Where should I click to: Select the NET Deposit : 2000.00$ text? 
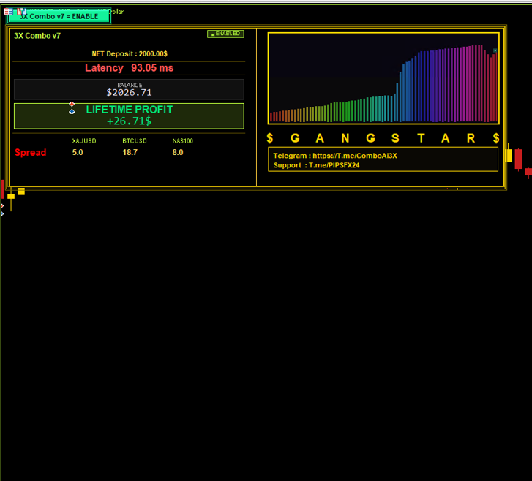tap(130, 53)
